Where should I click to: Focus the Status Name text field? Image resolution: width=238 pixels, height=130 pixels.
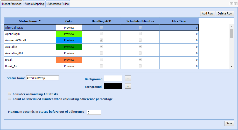click(x=43, y=78)
